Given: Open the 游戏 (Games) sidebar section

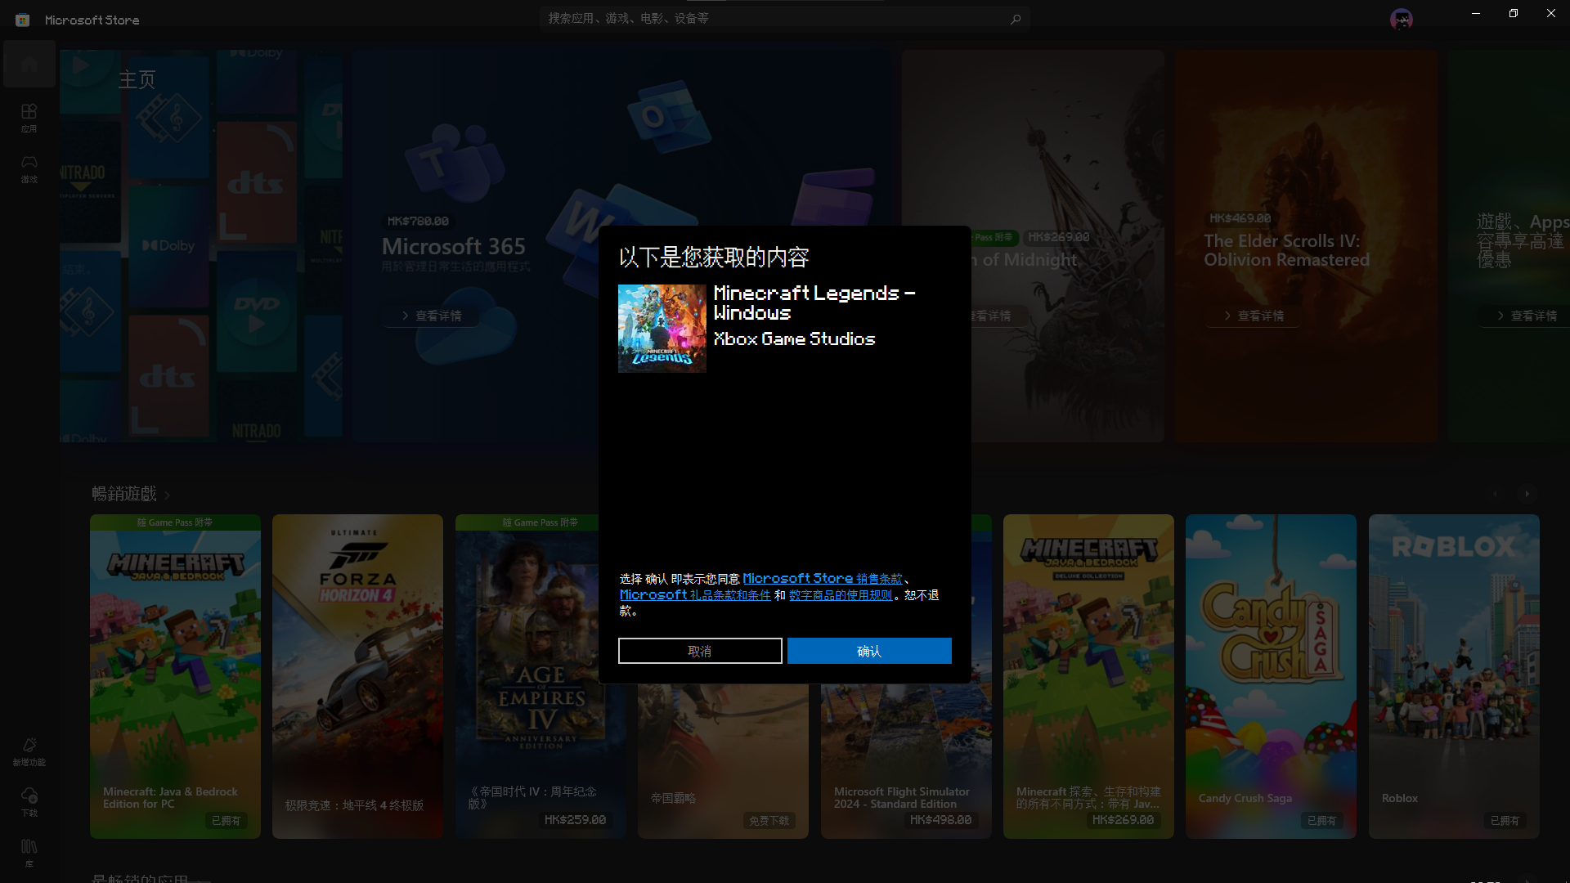Looking at the screenshot, I should pos(29,168).
